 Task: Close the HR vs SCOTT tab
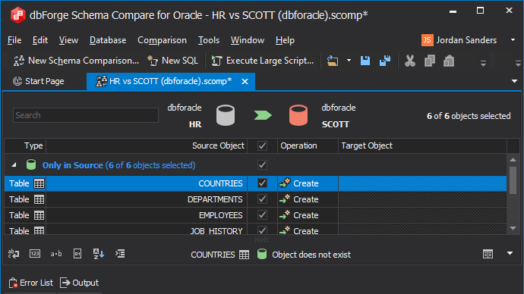click(x=245, y=81)
